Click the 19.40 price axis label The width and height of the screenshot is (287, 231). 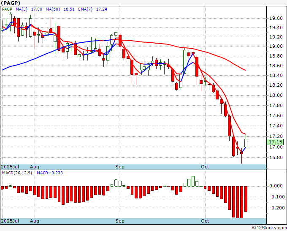pyautogui.click(x=276, y=28)
